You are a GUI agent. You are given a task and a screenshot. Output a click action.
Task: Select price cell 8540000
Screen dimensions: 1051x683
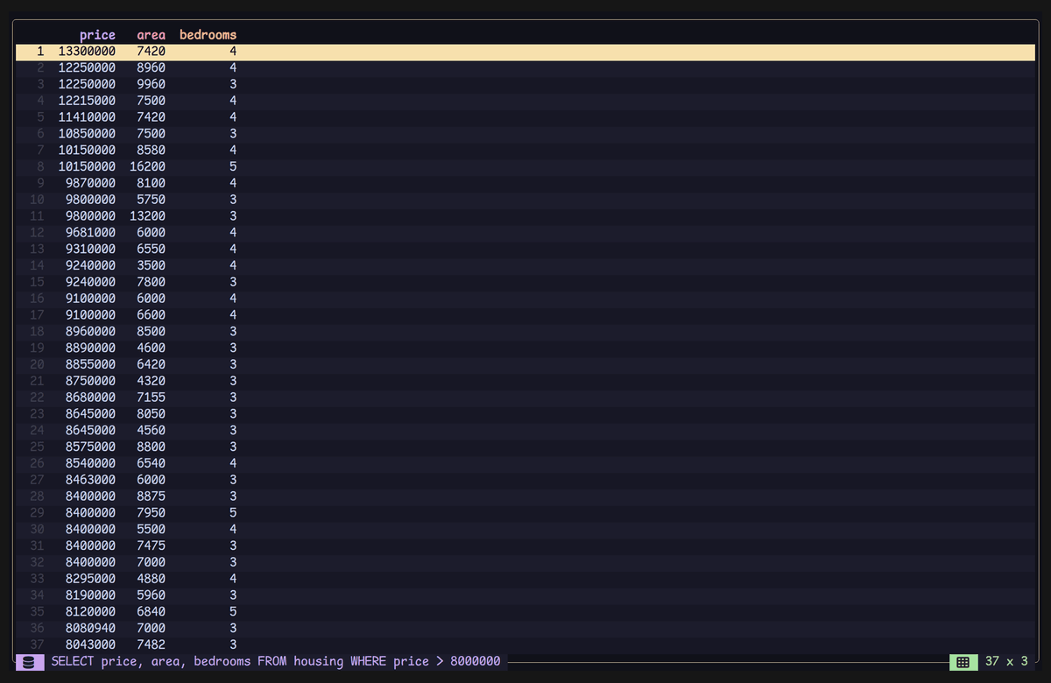coord(90,463)
